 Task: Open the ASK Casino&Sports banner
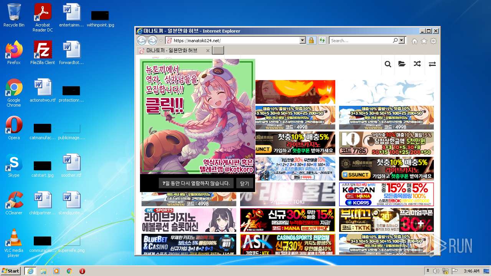pyautogui.click(x=288, y=244)
